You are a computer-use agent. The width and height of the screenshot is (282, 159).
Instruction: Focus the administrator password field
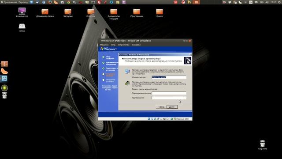pyautogui.click(x=169, y=93)
